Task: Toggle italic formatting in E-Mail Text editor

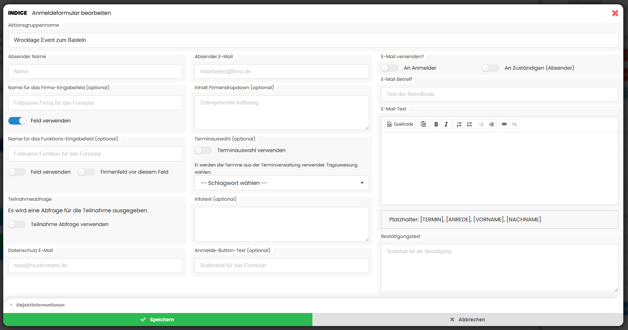Action: click(446, 124)
